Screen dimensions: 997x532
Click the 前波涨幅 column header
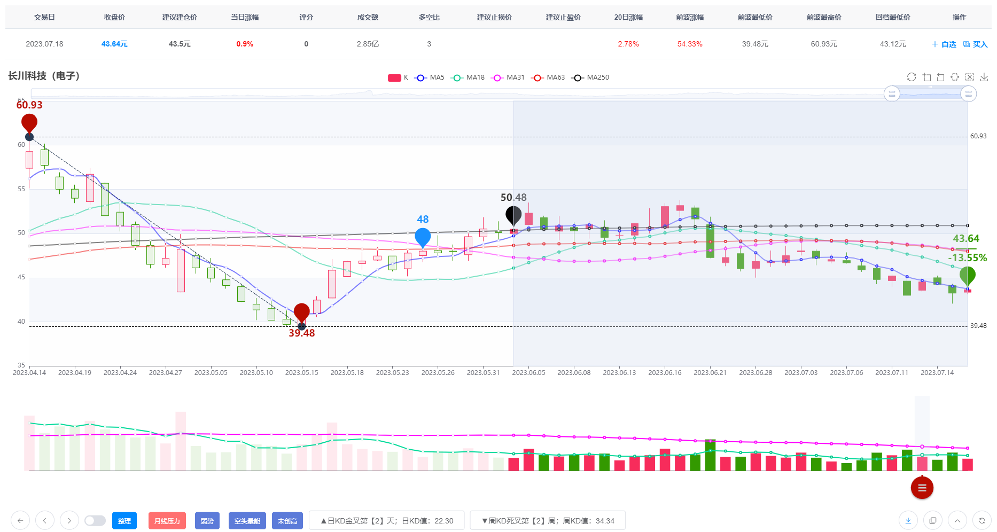pos(690,17)
